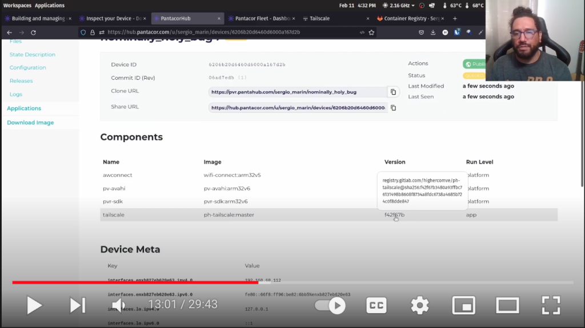Copy the Clone URL
This screenshot has height=328, width=585.
tap(393, 92)
